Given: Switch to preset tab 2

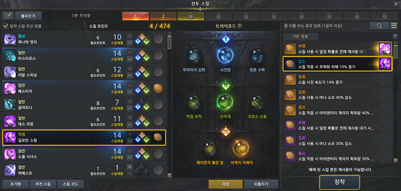Looking at the screenshot, I should point(163,16).
